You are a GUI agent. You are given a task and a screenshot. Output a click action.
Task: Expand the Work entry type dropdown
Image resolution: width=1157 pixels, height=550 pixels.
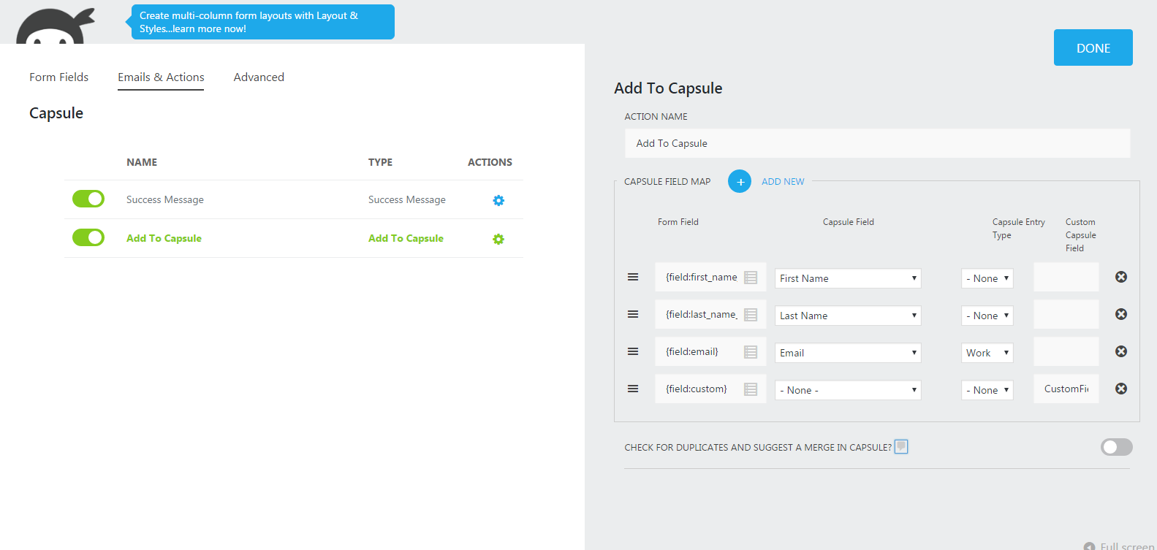(987, 353)
